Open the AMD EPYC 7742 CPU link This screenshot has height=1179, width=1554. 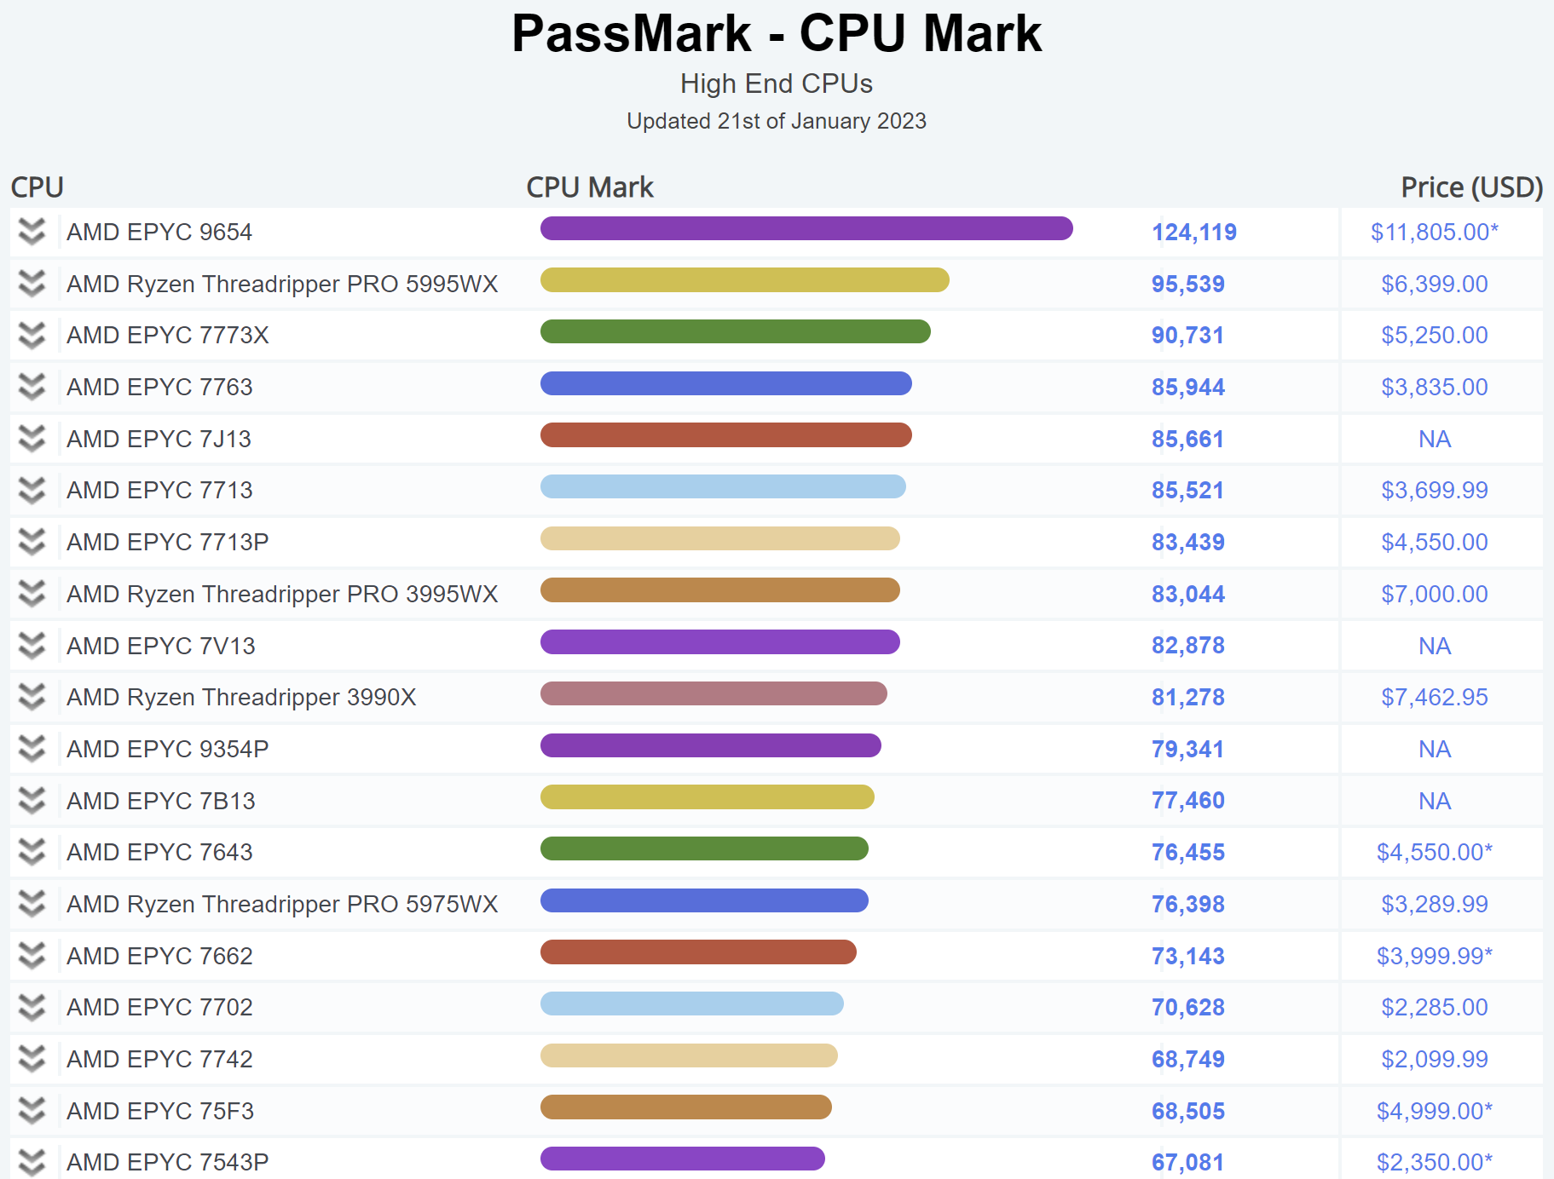[x=159, y=1059]
